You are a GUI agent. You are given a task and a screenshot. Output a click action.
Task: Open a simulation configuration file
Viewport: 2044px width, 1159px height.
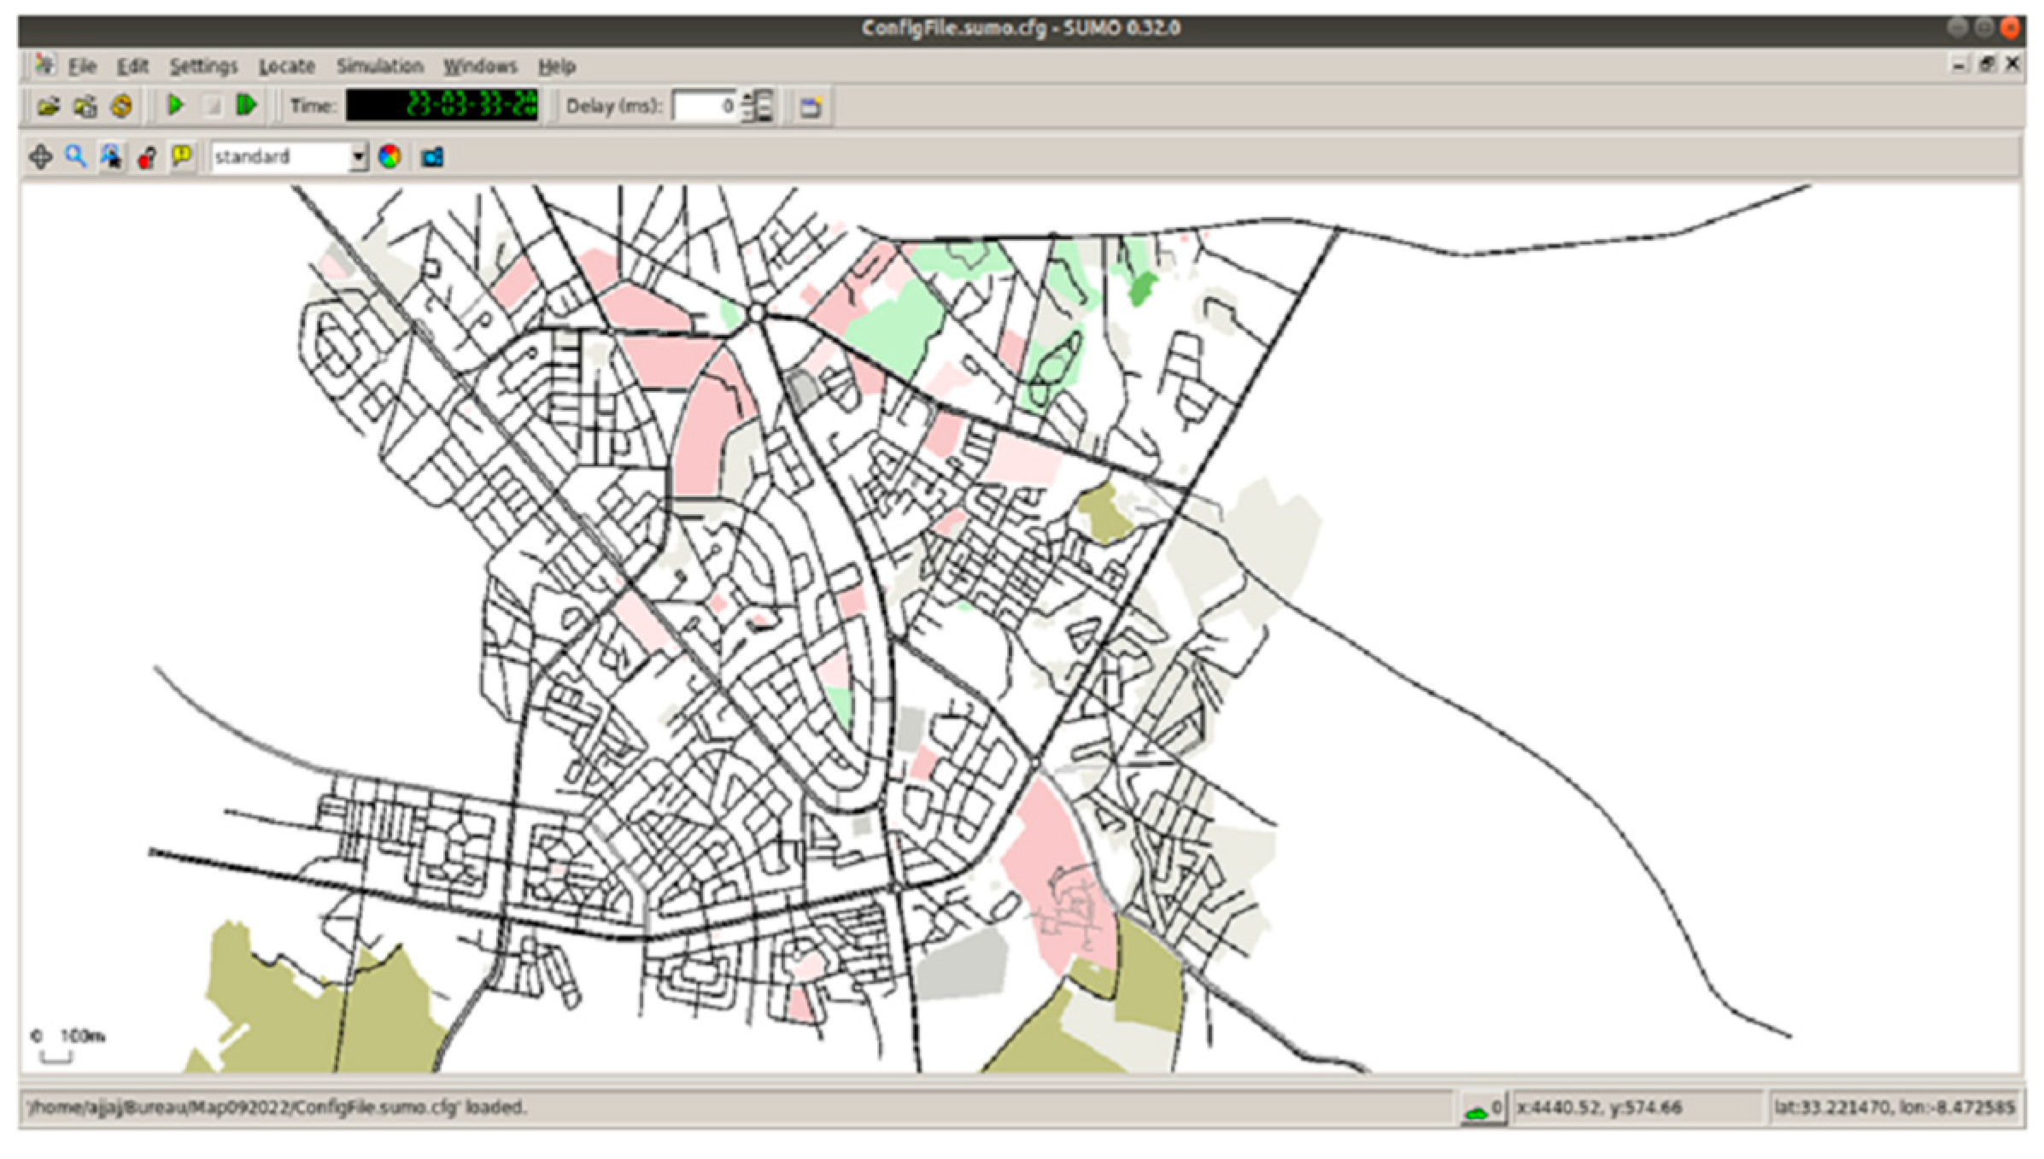tap(48, 107)
